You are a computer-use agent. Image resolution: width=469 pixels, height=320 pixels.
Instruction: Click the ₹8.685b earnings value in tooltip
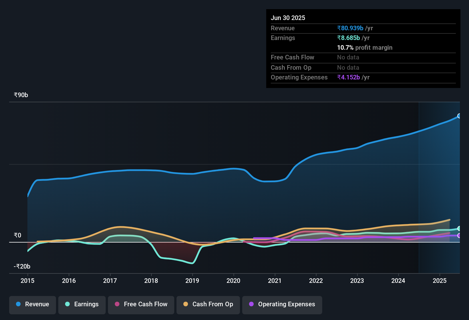348,38
